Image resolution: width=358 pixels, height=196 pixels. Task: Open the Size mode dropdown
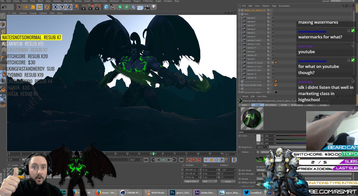210,181
